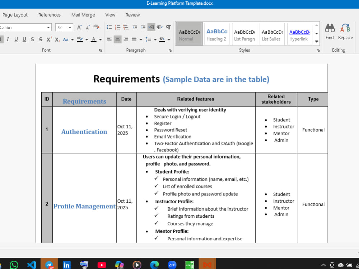
Task: Align text right
Action: [126, 39]
